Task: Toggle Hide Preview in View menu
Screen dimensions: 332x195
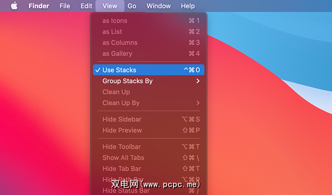Action: 149,130
